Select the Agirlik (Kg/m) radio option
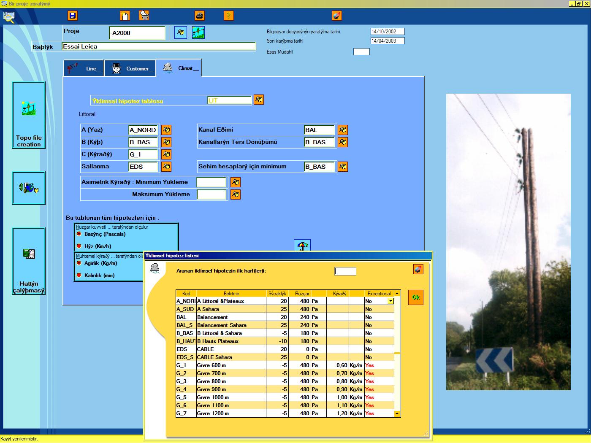This screenshot has height=443, width=591. [x=79, y=263]
